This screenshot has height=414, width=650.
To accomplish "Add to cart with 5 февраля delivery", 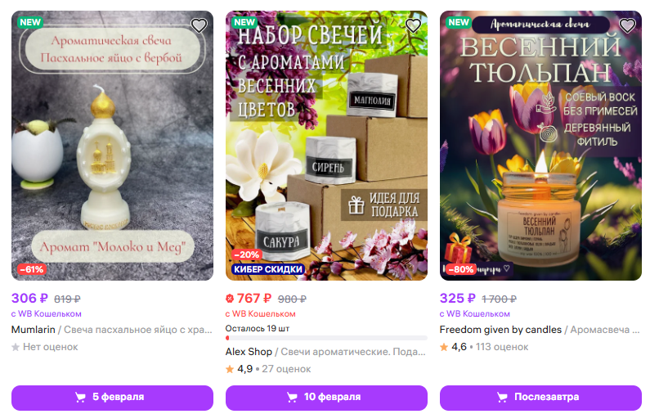I will point(112,398).
